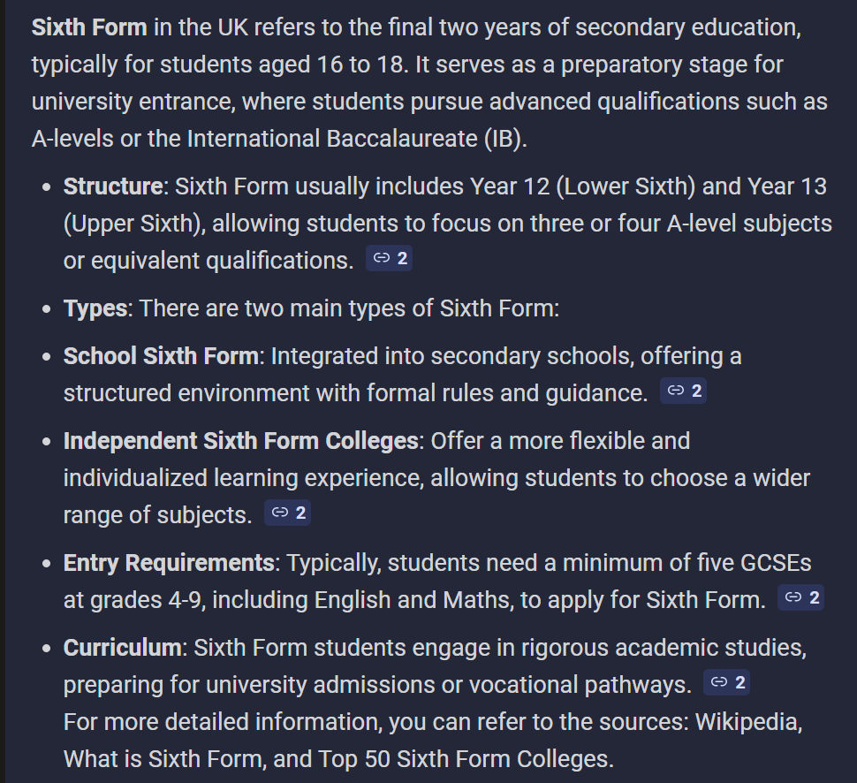
Task: Open the citation badge after "vocational pathways."
Action: tap(726, 683)
